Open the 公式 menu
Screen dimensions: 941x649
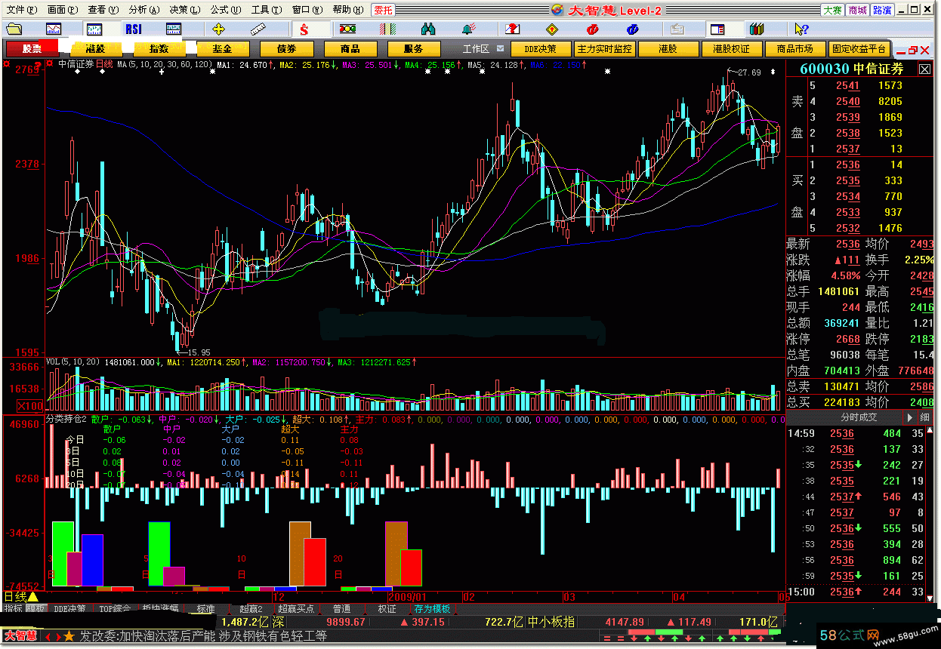point(219,10)
